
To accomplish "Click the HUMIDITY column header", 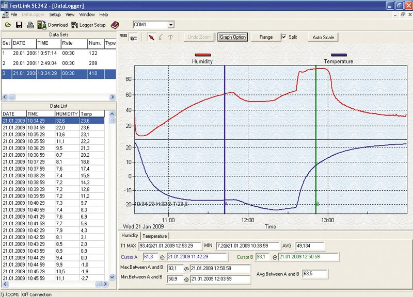I will click(x=67, y=114).
